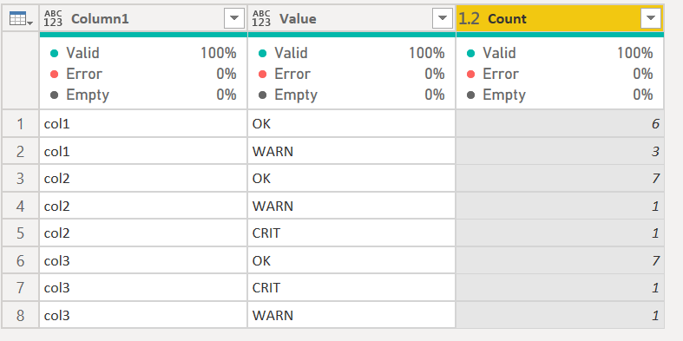Select row number 8
Image resolution: width=683 pixels, height=341 pixels.
coord(21,315)
